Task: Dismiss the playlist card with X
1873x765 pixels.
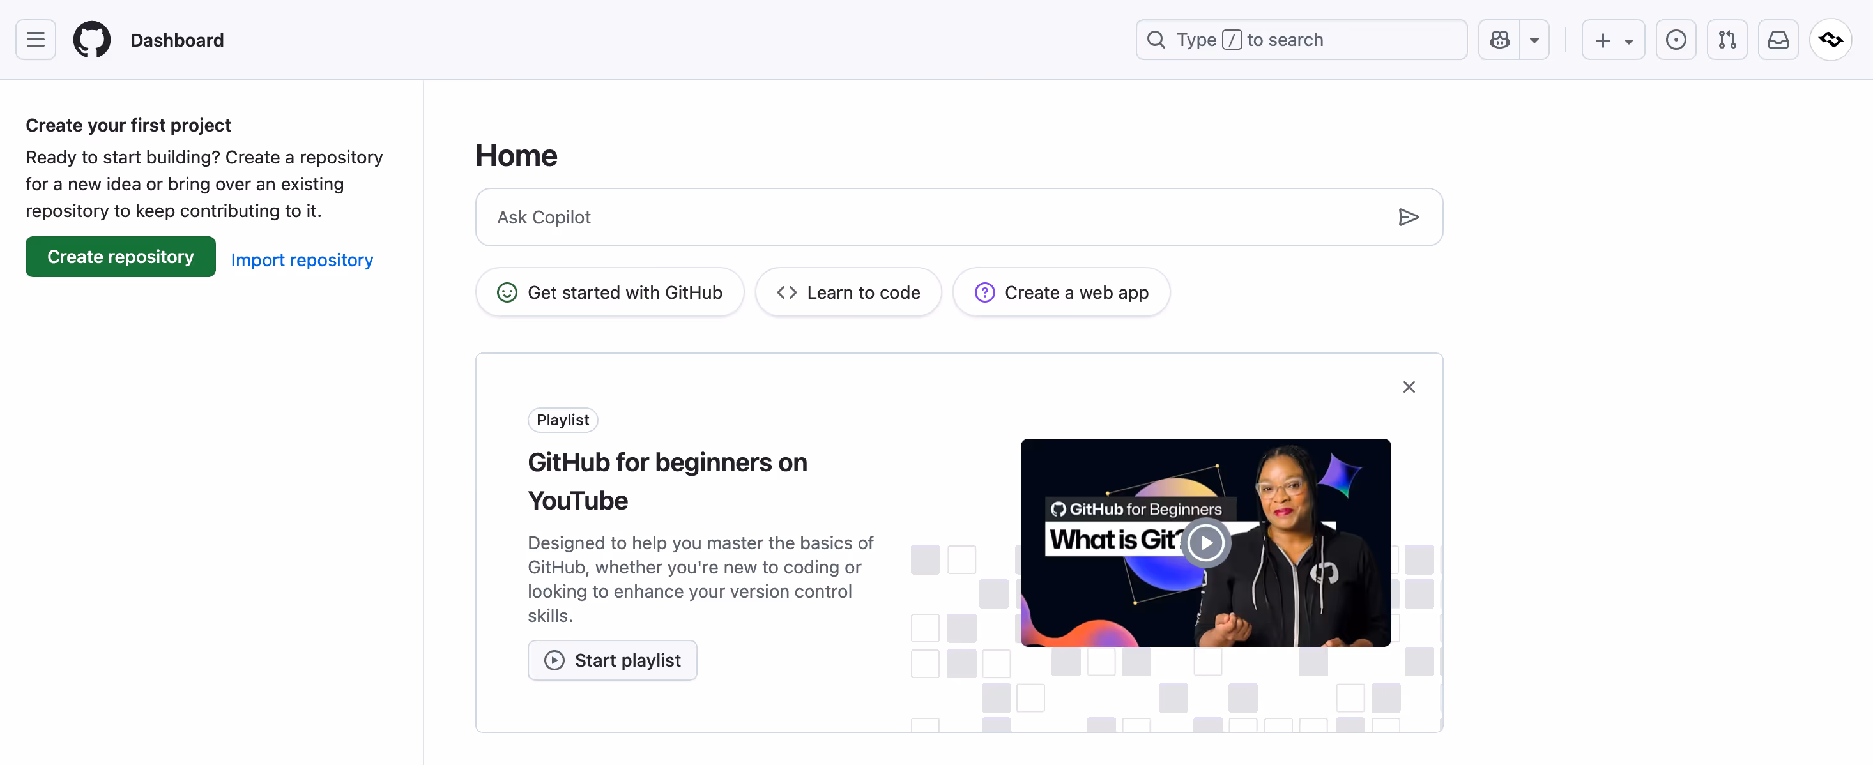Action: [1409, 387]
